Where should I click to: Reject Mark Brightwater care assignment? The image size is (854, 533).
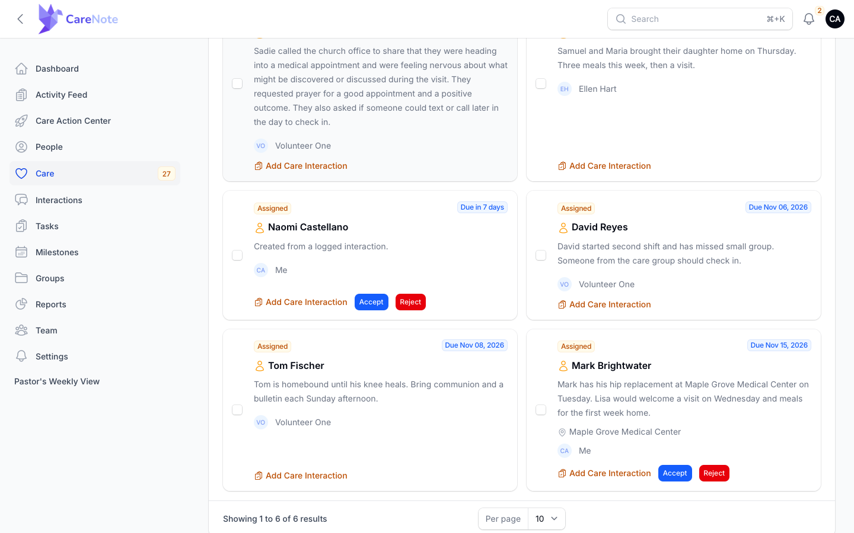pyautogui.click(x=714, y=473)
